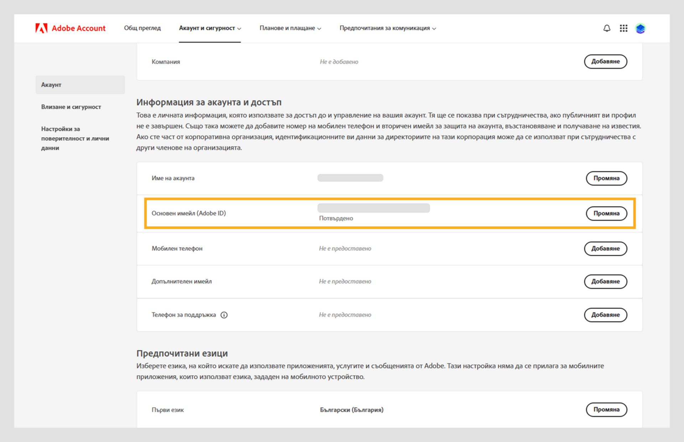Expand the Планове и плащане menu
The image size is (684, 442).
(290, 28)
